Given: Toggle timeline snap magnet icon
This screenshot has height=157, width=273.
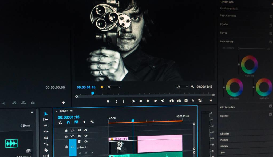Looking at the screenshot, I should click(x=68, y=122).
